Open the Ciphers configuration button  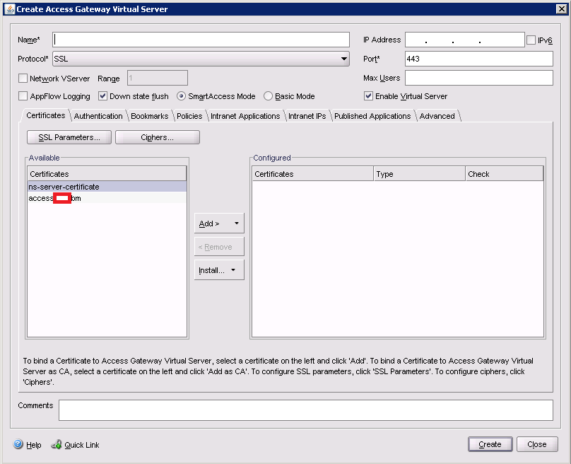[x=157, y=137]
